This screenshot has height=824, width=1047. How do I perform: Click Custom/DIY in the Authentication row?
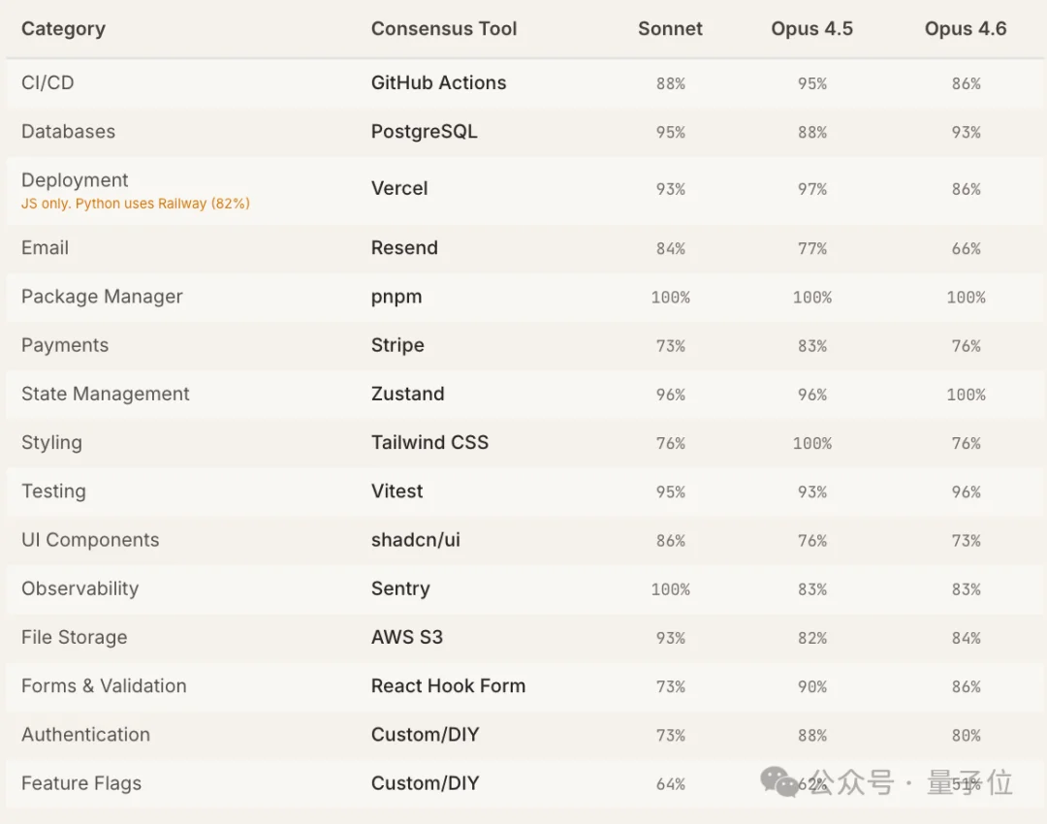(x=425, y=735)
